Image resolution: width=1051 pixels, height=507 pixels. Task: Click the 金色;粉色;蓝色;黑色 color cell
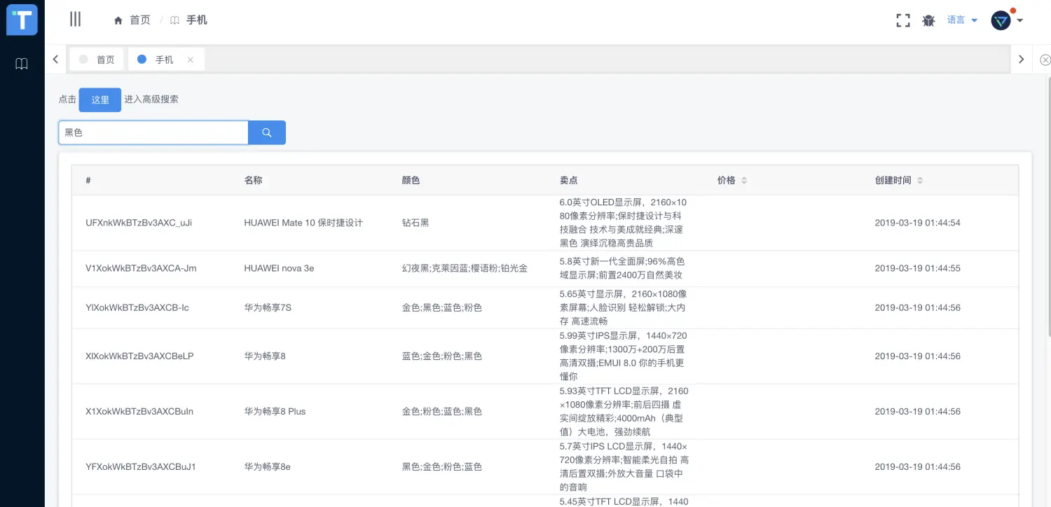[442, 412]
